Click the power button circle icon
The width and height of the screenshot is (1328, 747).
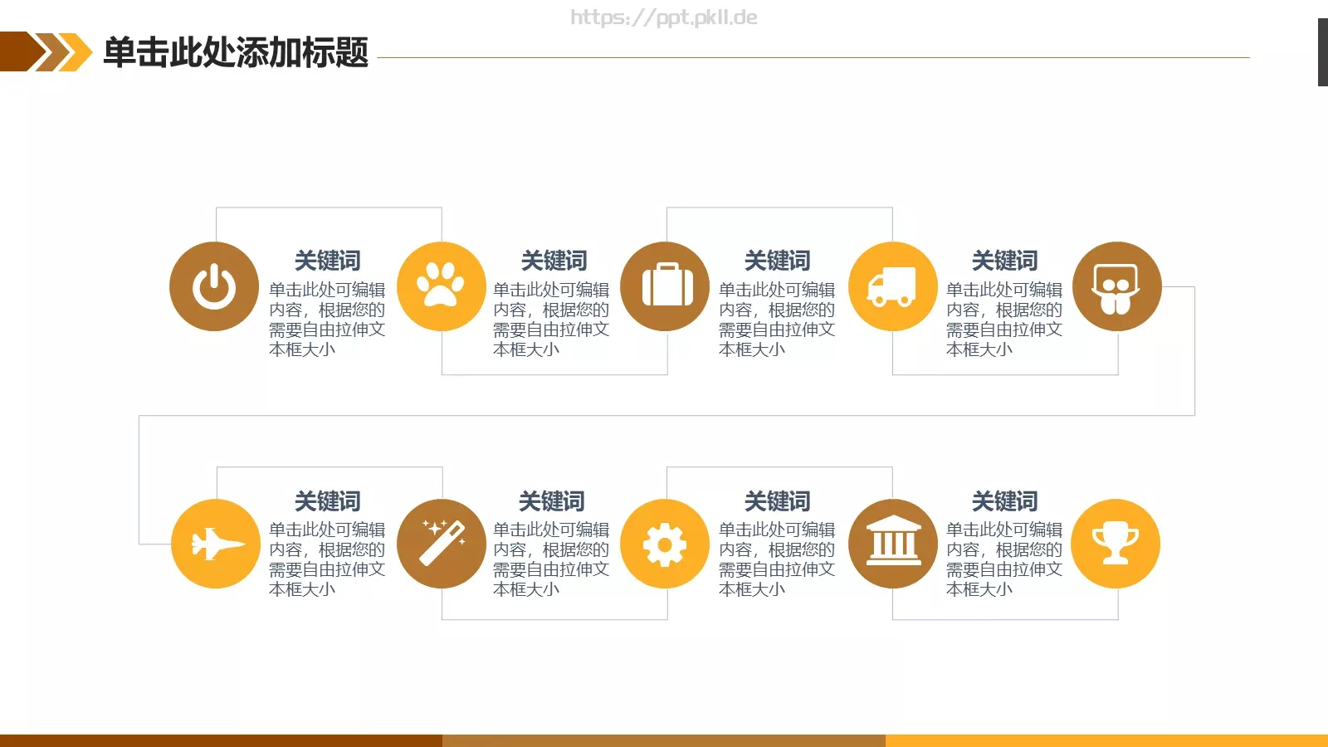[214, 286]
